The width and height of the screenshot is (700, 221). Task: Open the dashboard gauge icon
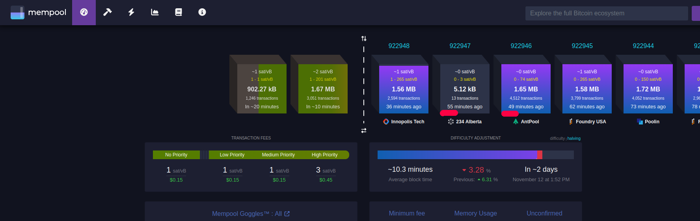tap(84, 12)
